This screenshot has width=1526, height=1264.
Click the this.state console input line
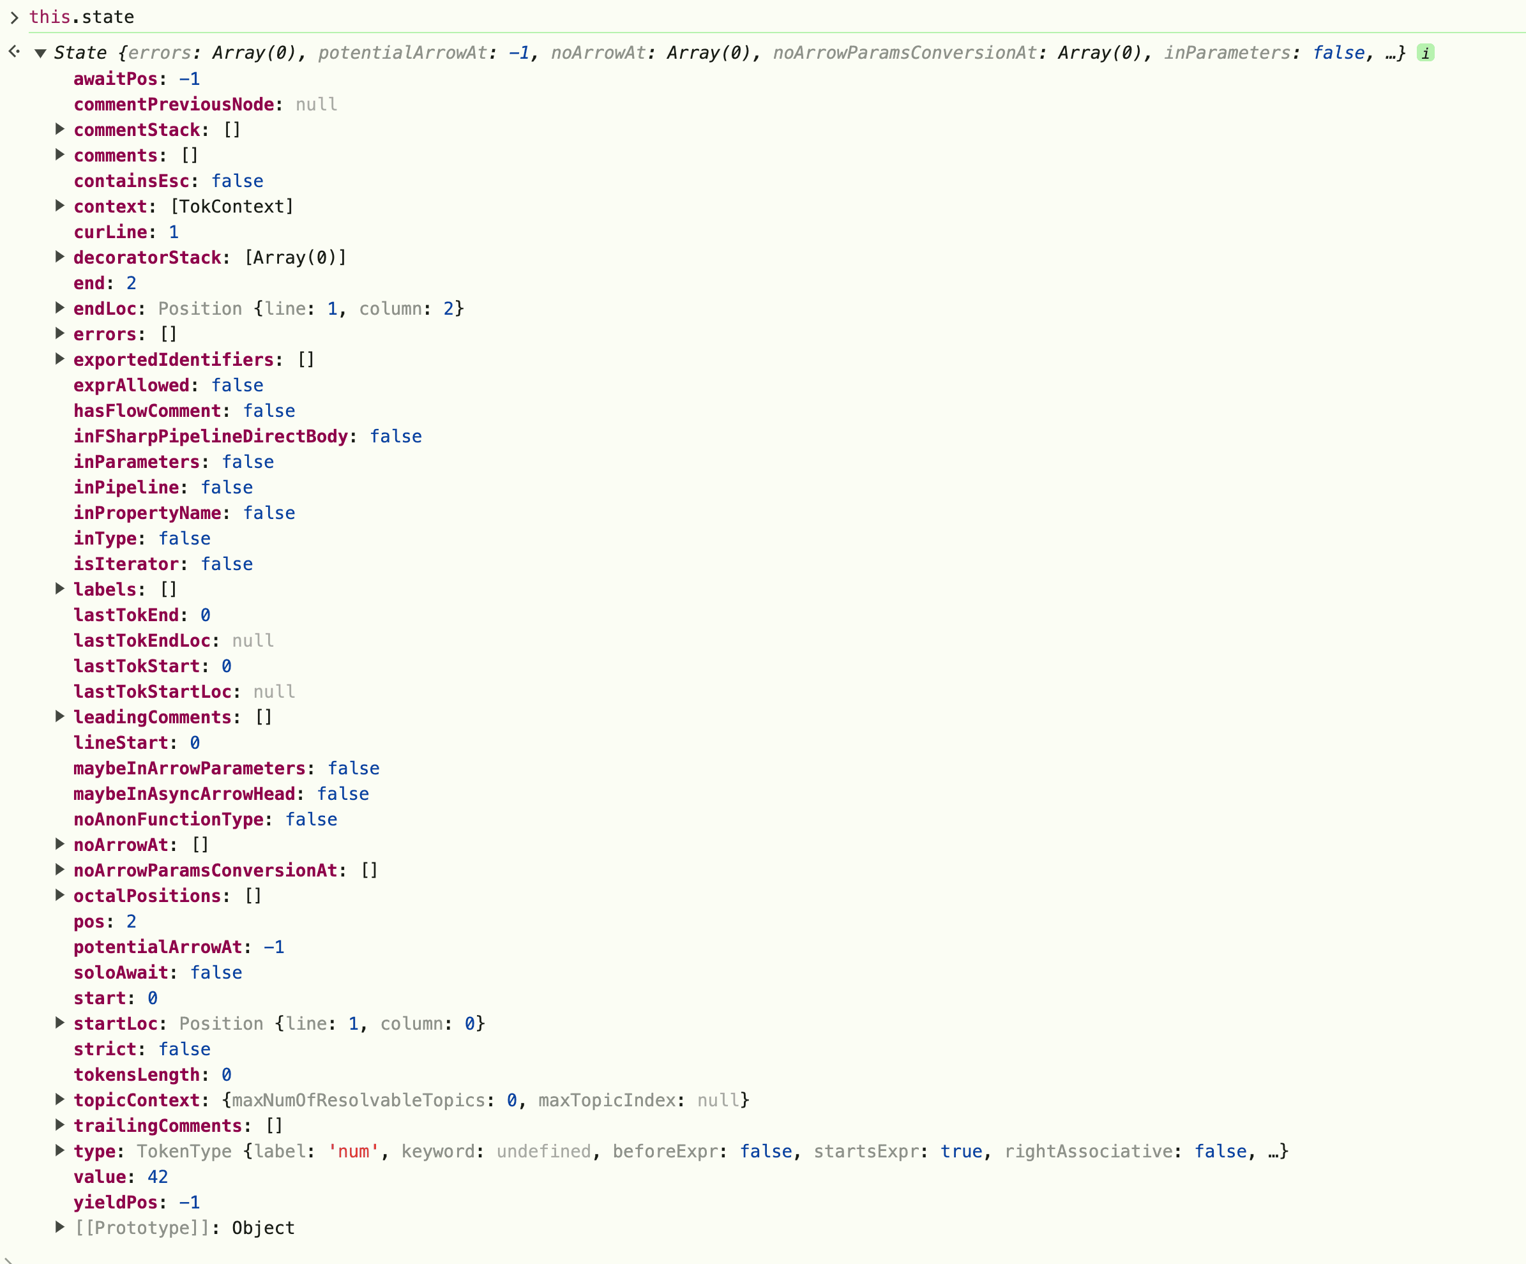81,17
